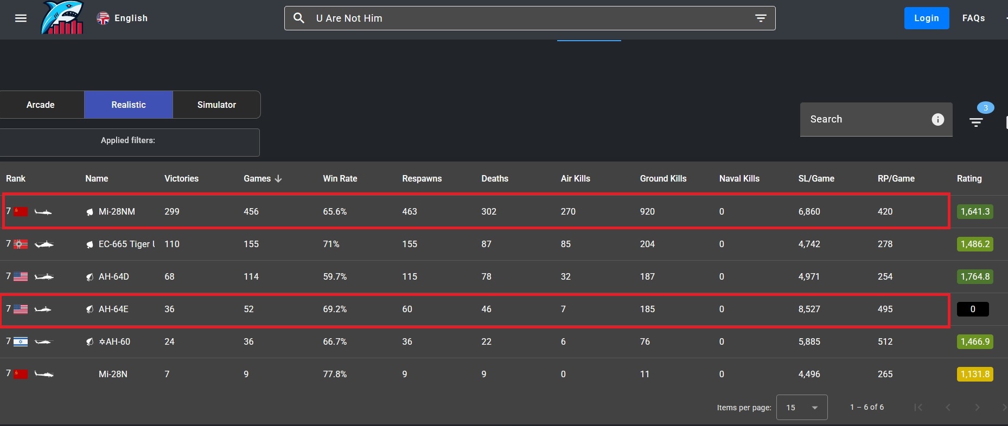Switch to Simulator mode
The height and width of the screenshot is (426, 1008).
point(216,105)
